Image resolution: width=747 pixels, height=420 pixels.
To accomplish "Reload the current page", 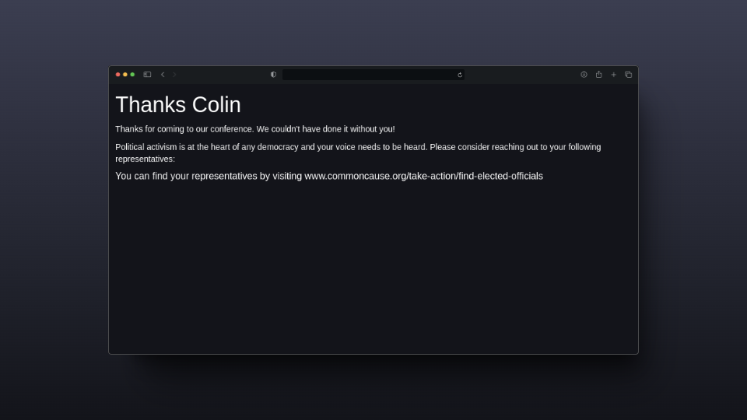I will [x=460, y=75].
